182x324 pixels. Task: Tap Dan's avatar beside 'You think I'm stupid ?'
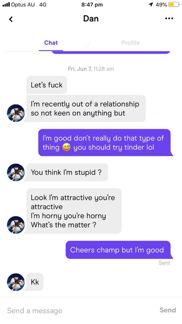click(x=16, y=172)
